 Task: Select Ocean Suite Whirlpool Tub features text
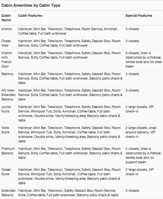click(x=69, y=176)
